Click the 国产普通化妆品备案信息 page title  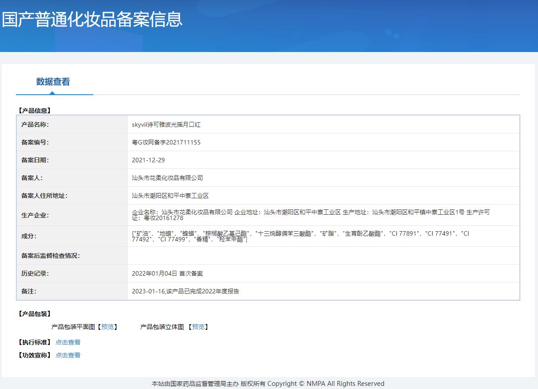click(x=92, y=20)
